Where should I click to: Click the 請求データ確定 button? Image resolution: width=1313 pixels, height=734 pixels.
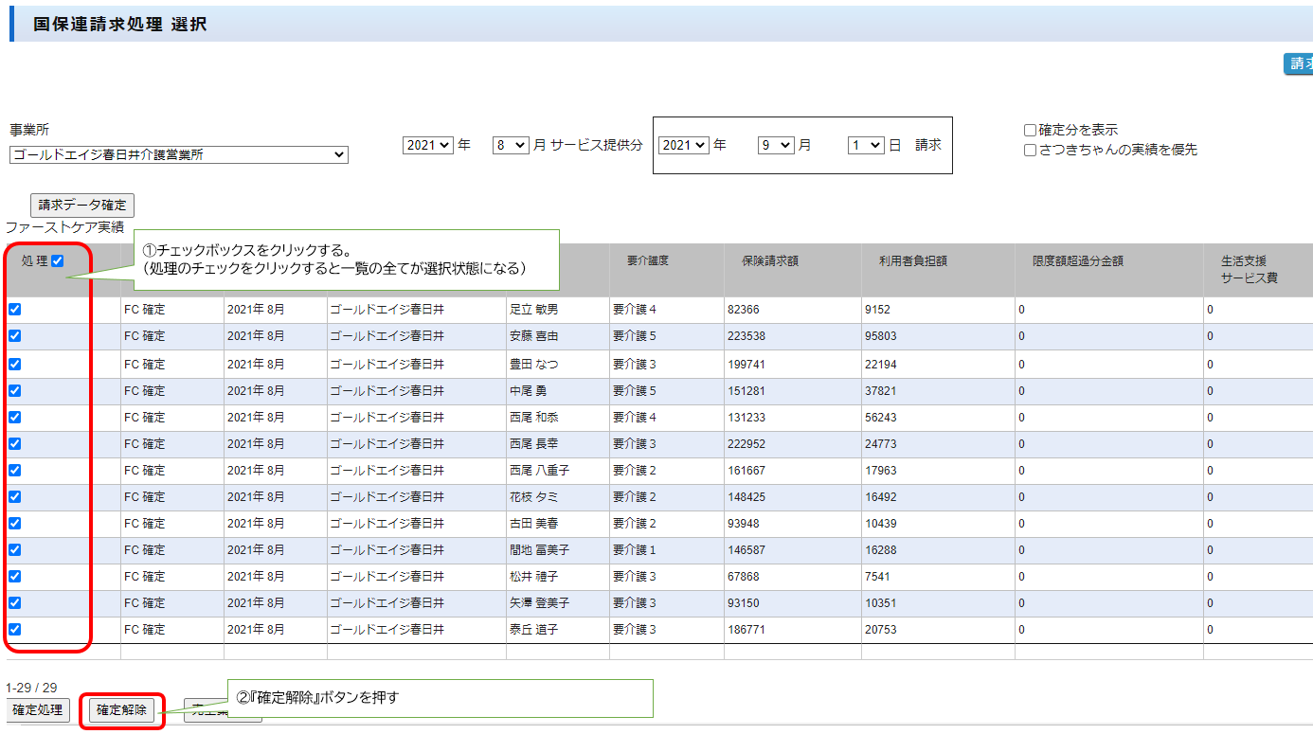point(82,206)
